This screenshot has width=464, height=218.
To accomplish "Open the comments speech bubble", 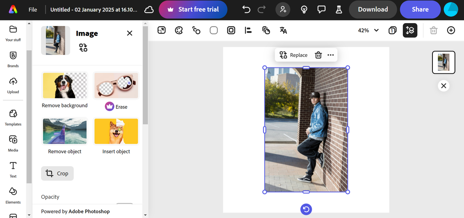I will pos(322,10).
